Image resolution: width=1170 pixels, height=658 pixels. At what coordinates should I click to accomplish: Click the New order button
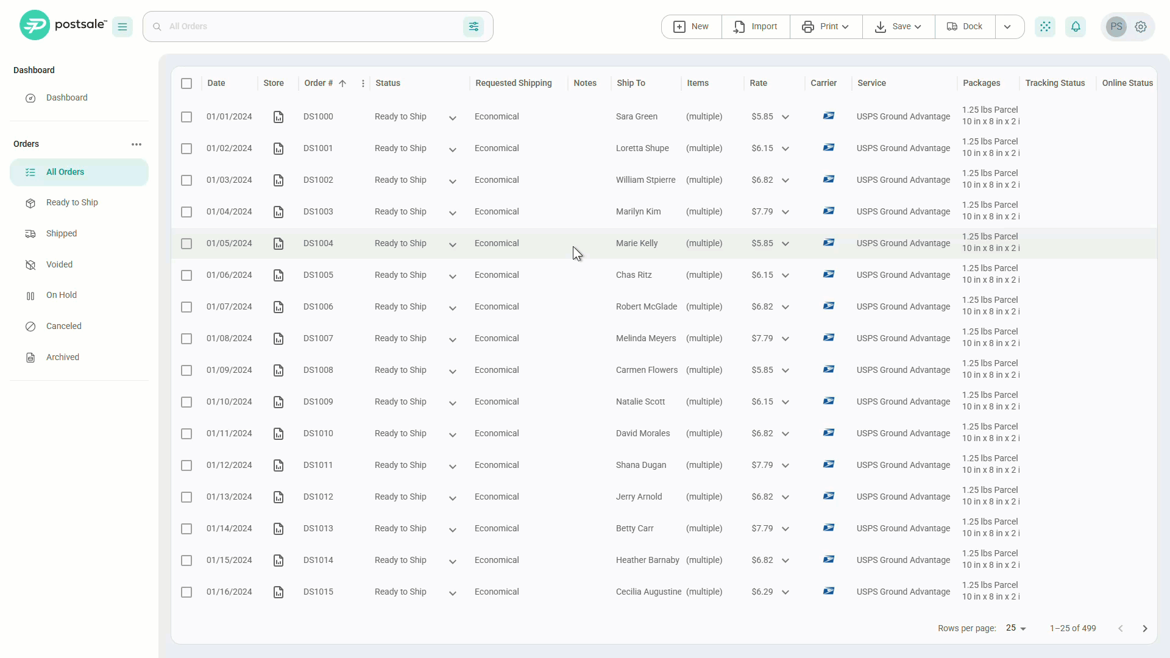click(691, 27)
